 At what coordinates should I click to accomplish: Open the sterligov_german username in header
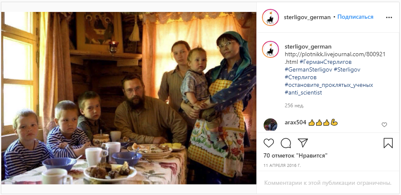tap(307, 17)
